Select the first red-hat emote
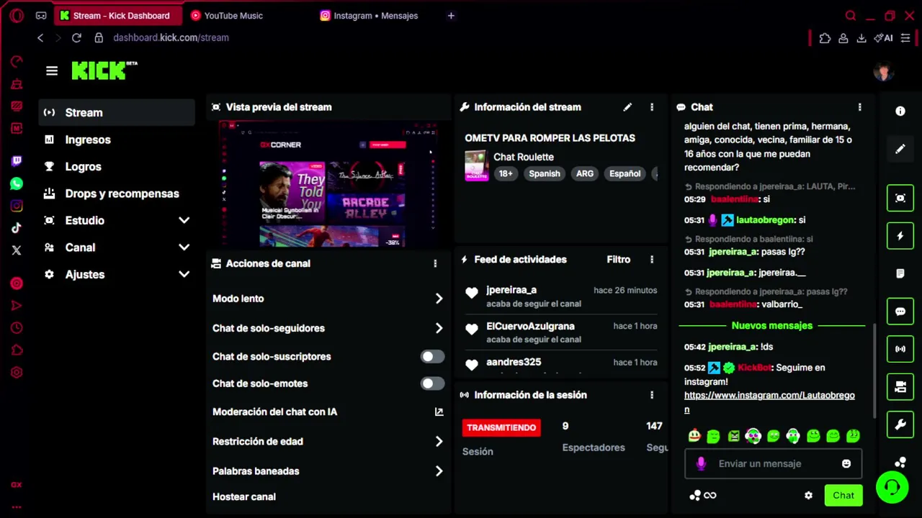This screenshot has width=922, height=518. coord(694,435)
